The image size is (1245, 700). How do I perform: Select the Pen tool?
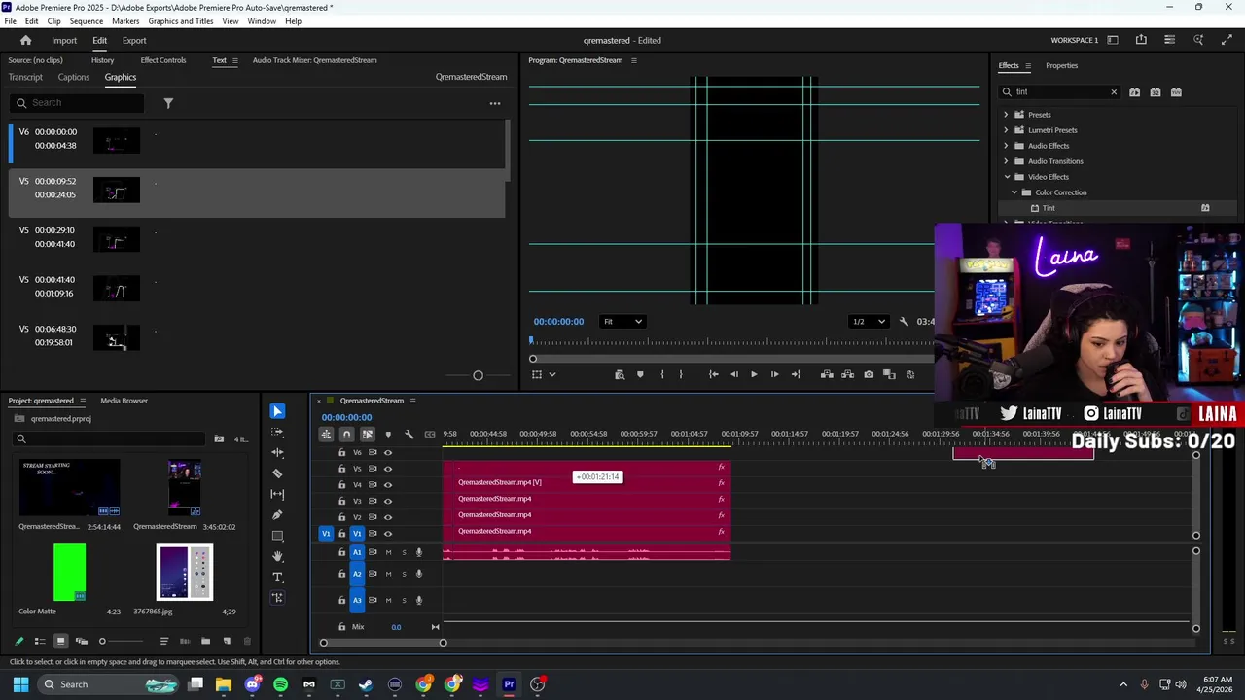tap(277, 514)
